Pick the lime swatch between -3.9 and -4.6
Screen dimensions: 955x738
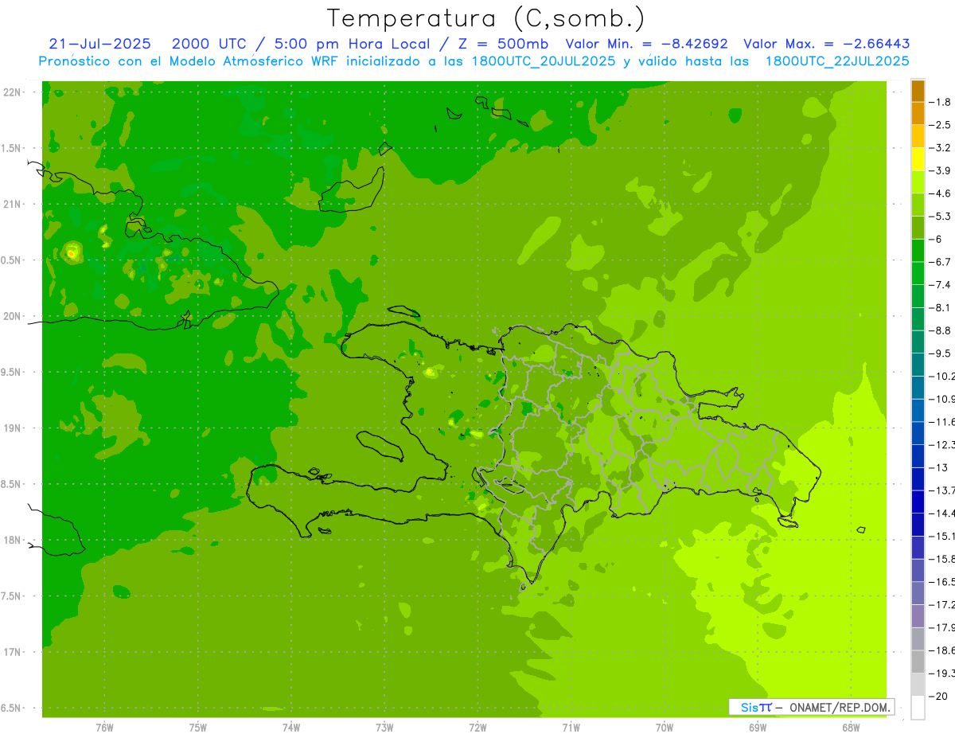(918, 182)
